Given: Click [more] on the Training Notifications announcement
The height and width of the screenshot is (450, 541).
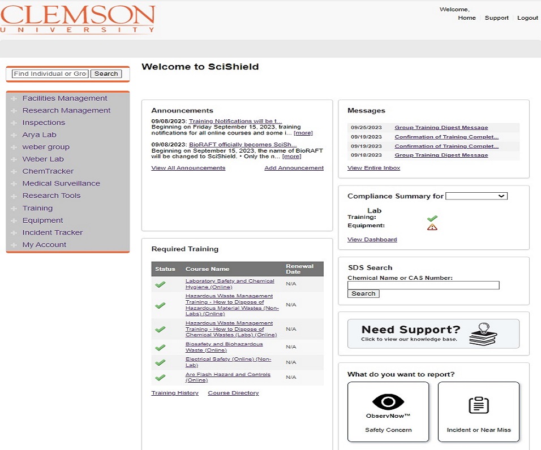Looking at the screenshot, I should [x=303, y=133].
